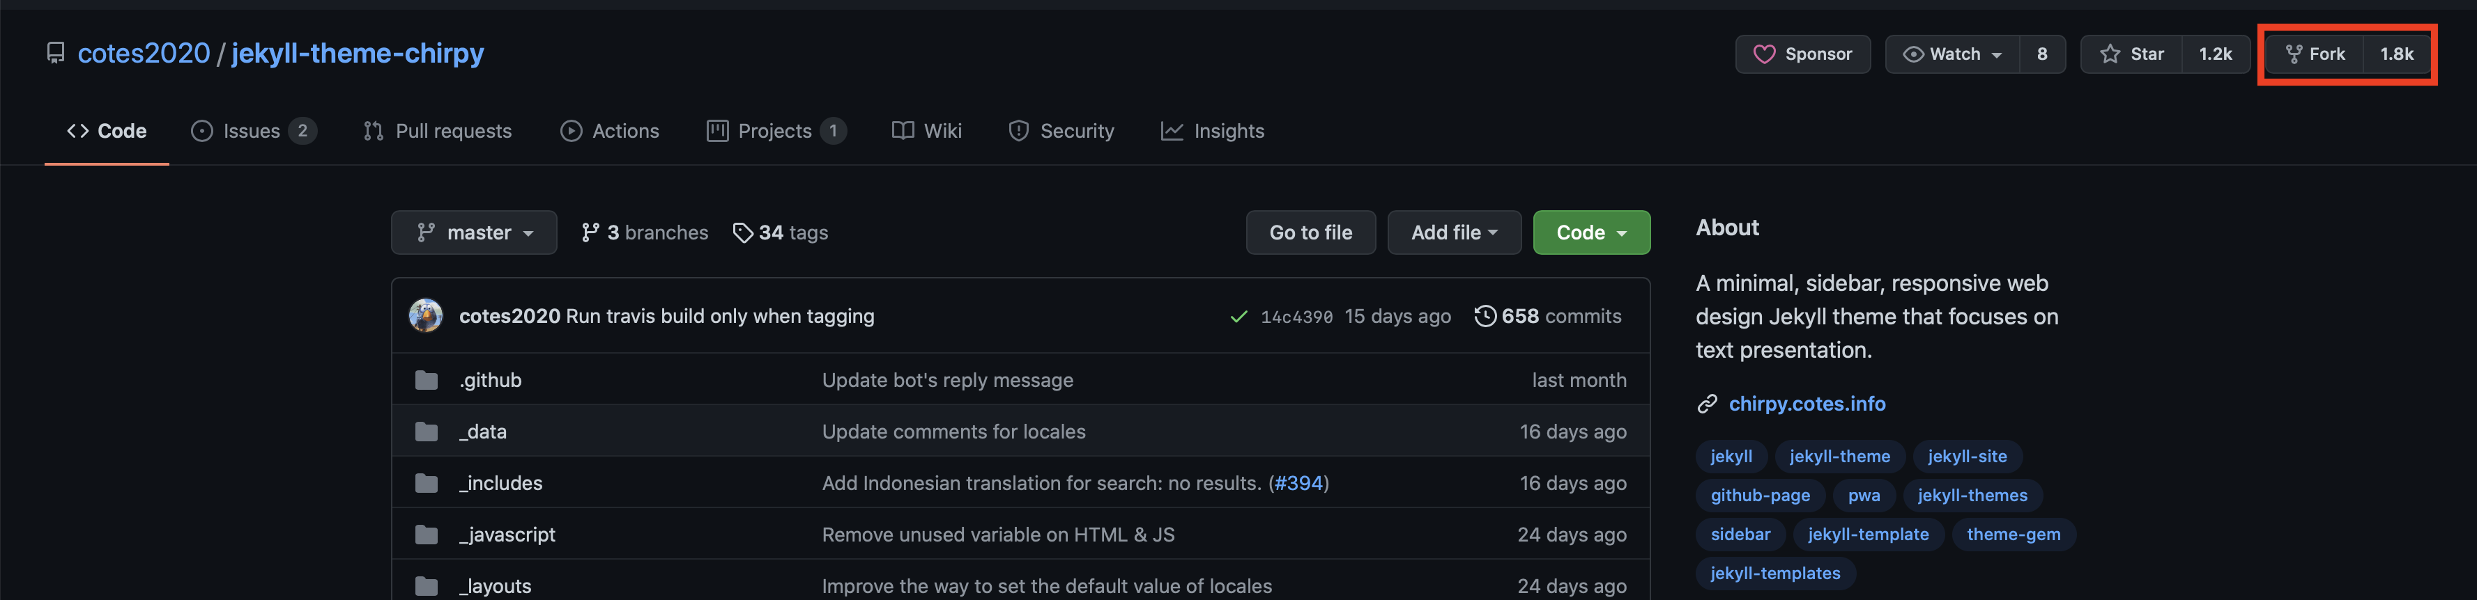Open the Insights tab

pyautogui.click(x=1211, y=131)
